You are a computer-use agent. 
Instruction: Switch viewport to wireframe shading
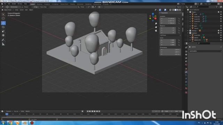point(173,10)
